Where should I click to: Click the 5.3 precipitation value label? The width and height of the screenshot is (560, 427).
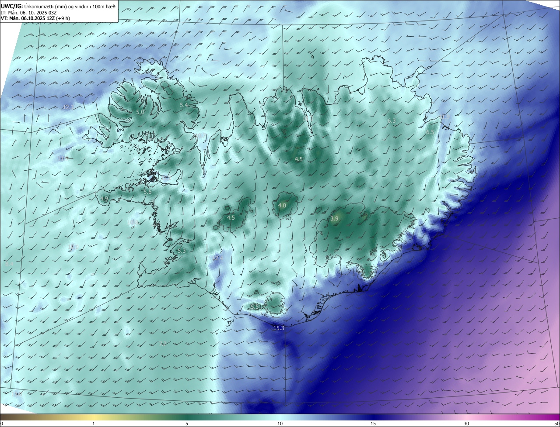pos(182,251)
